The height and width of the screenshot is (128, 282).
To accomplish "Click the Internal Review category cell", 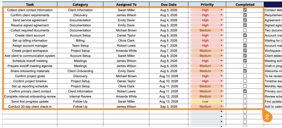I will tap(80, 97).
